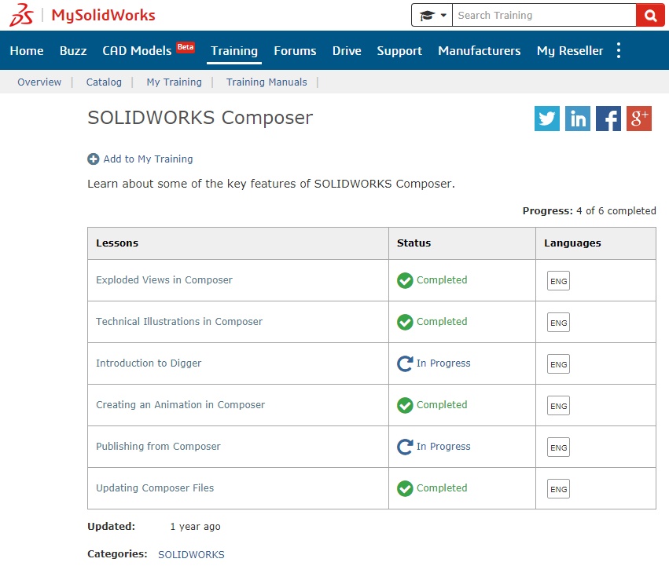Click the Dassault Systèmes 3DS logo
This screenshot has width=669, height=566.
[x=21, y=15]
